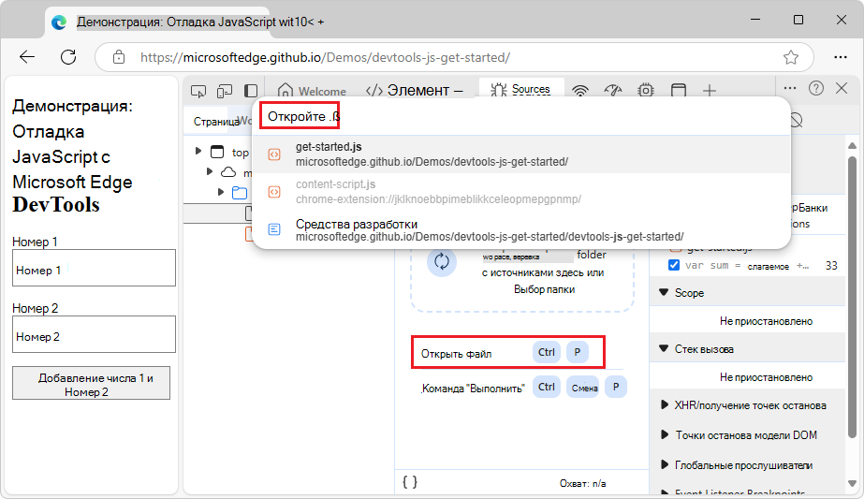This screenshot has width=864, height=499.
Task: Click line number 33 of the breakpoint
Action: tap(831, 266)
